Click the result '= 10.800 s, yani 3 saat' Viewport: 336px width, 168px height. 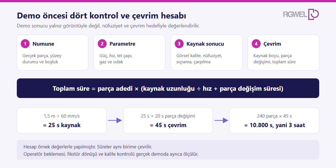[x=274, y=125]
